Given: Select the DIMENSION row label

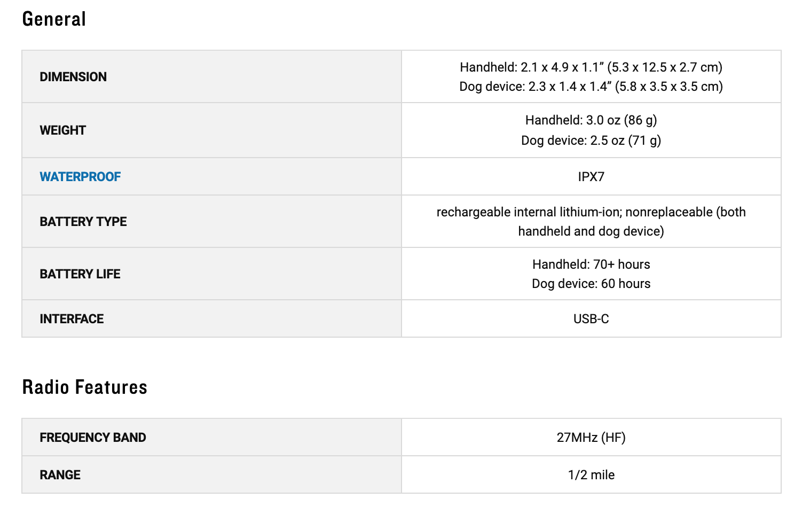Looking at the screenshot, I should pyautogui.click(x=73, y=77).
